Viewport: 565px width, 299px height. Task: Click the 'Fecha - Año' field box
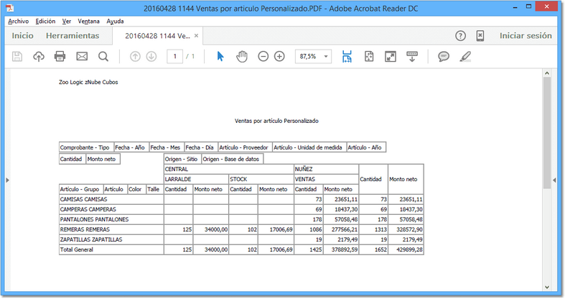(x=131, y=147)
